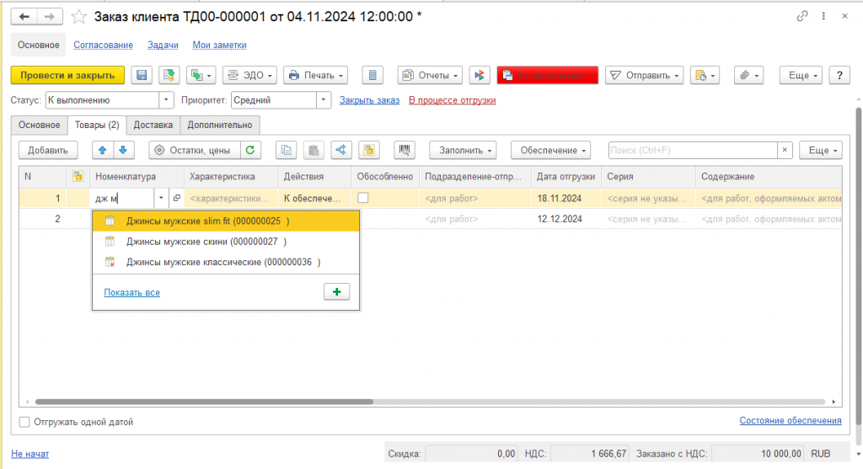Refresh stock and prices with the green circular arrow

pos(250,150)
